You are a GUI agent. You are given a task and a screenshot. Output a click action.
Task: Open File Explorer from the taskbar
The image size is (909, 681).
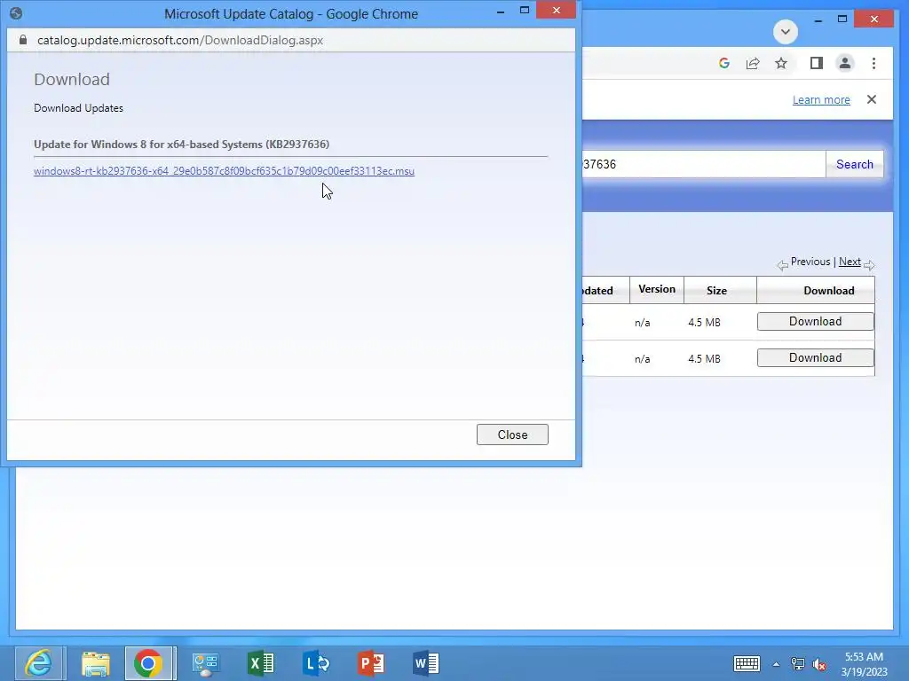click(95, 663)
